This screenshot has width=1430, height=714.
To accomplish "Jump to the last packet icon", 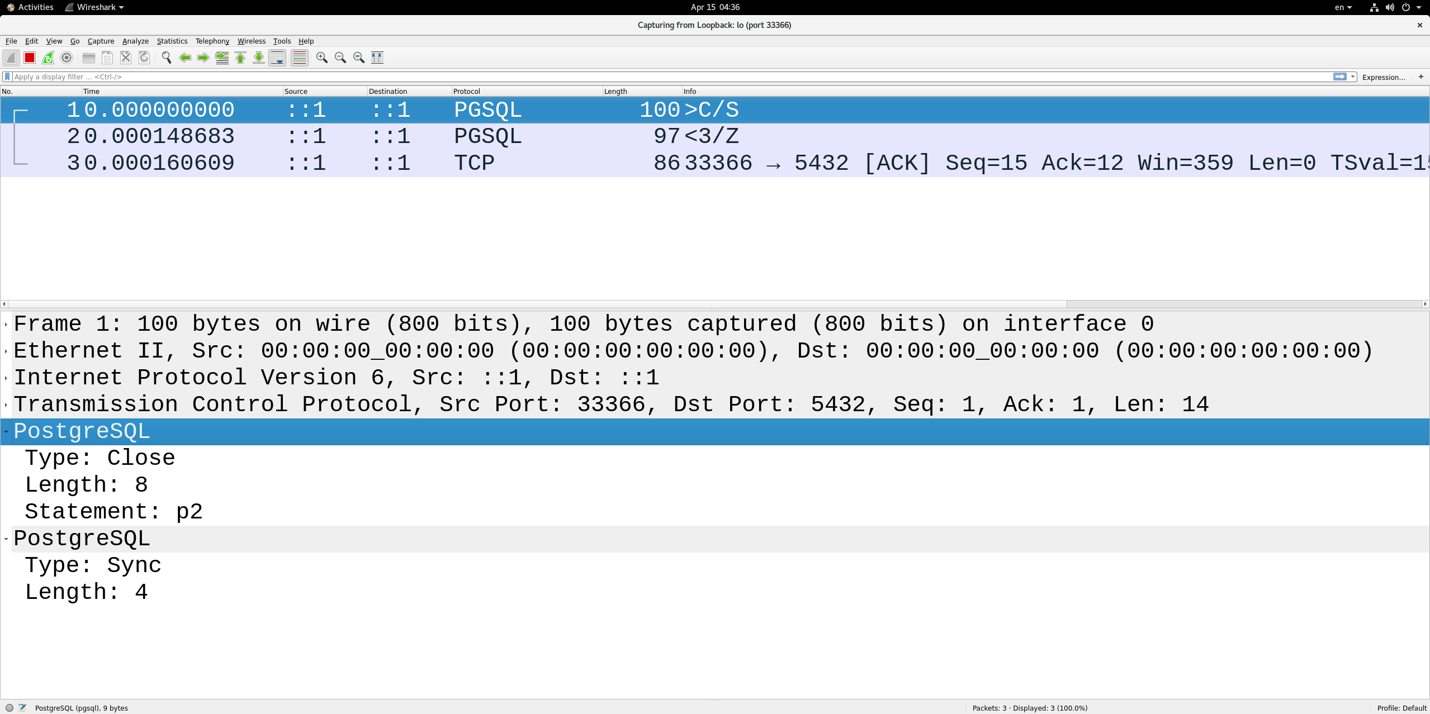I will pos(259,58).
